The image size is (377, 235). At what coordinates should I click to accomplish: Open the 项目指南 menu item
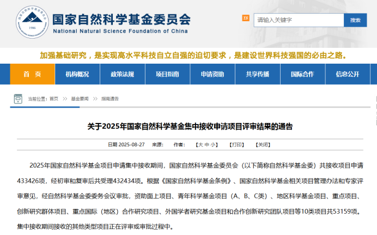click(x=168, y=74)
